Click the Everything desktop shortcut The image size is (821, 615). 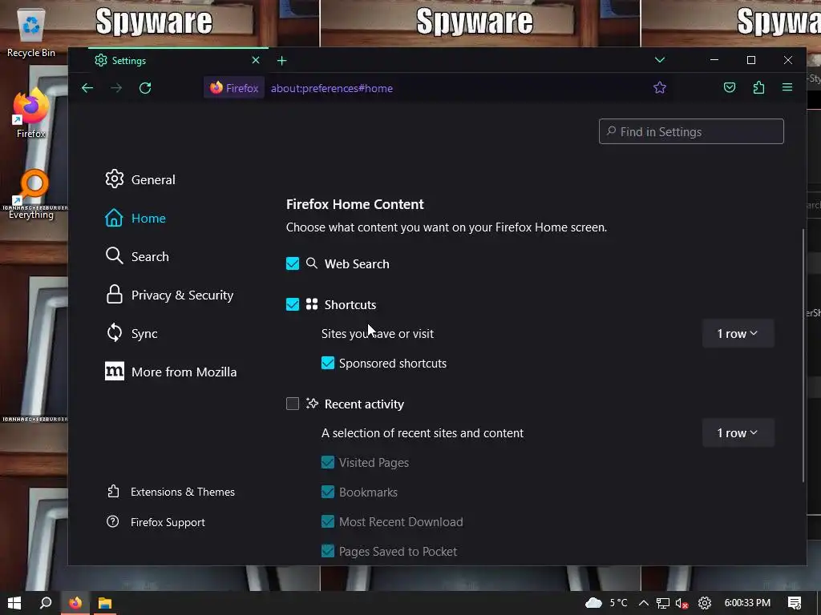pos(31,194)
